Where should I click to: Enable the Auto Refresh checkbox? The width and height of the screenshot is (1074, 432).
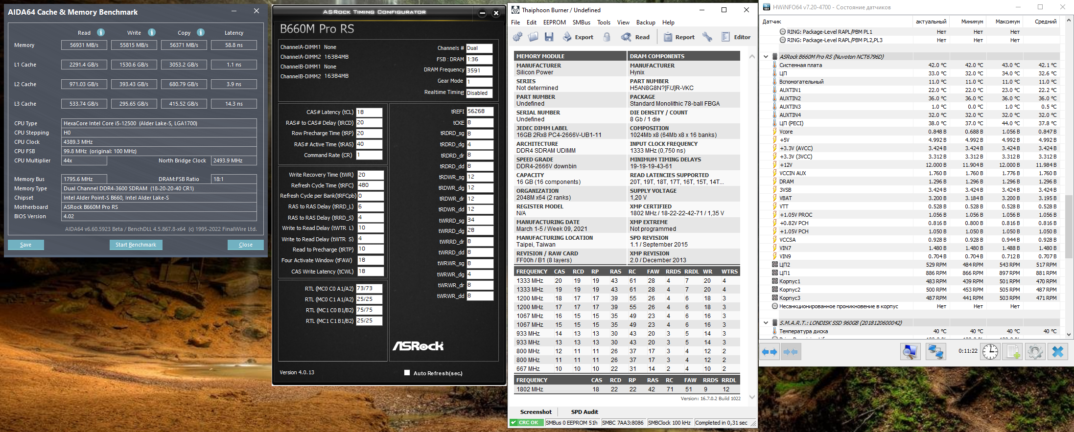(x=407, y=373)
